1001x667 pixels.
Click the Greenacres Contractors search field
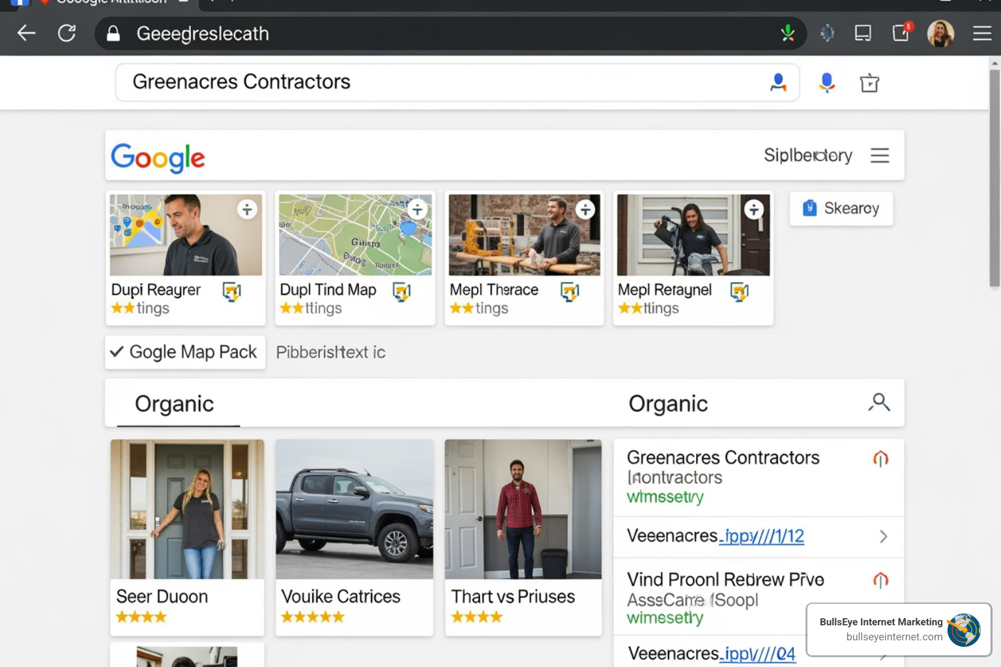457,83
